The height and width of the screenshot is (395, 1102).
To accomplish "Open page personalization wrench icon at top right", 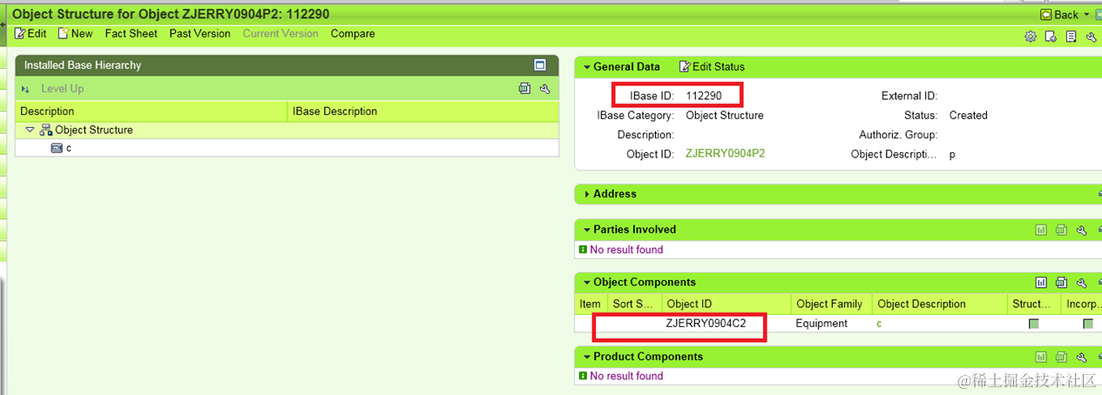I will (1091, 37).
